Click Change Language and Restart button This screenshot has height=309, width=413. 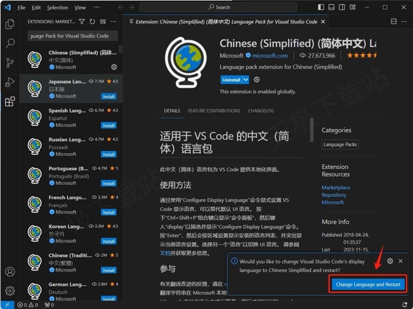pyautogui.click(x=368, y=284)
